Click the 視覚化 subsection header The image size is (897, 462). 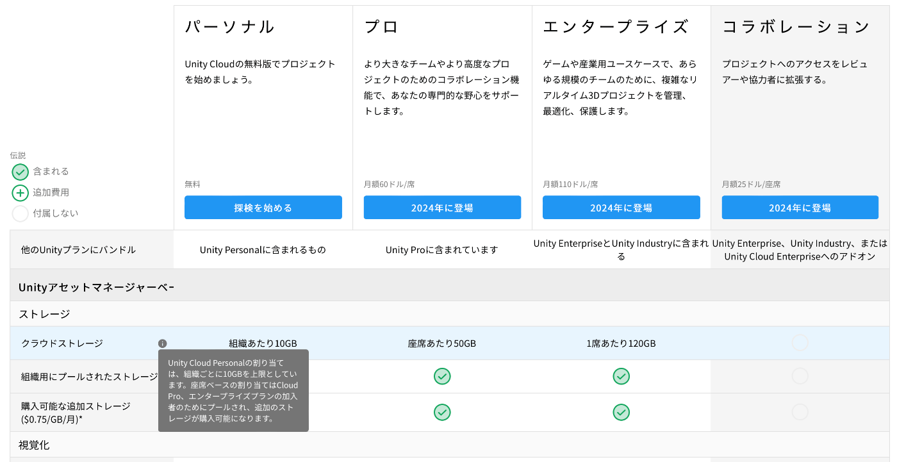(34, 445)
